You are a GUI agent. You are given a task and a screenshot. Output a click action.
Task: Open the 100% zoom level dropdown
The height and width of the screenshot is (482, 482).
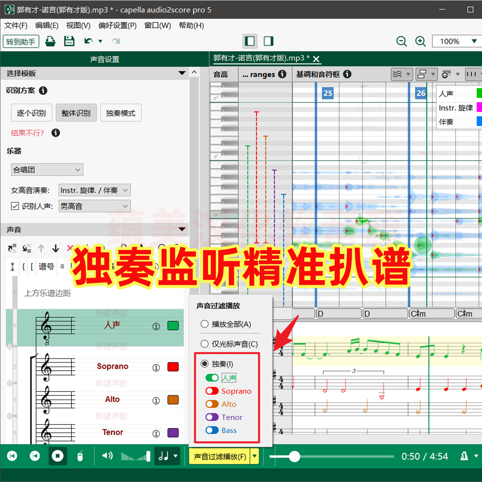[474, 41]
